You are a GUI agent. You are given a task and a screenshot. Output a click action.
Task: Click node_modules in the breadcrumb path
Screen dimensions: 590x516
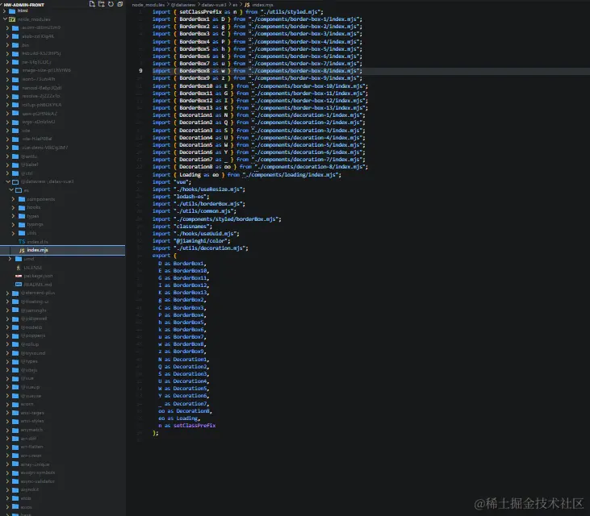(149, 5)
